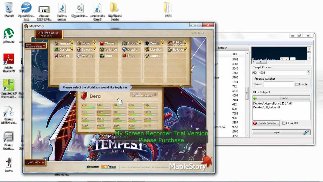This screenshot has width=323, height=182.
Task: Choose the Galicia world
Action: point(64,50)
